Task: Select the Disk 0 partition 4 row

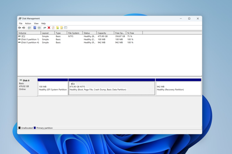Action: (29, 43)
